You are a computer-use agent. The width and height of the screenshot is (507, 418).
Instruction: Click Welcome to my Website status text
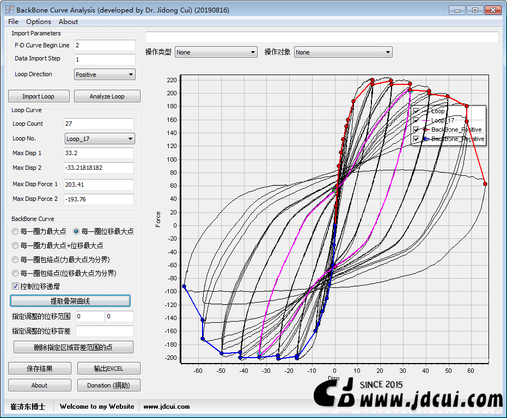(97, 407)
